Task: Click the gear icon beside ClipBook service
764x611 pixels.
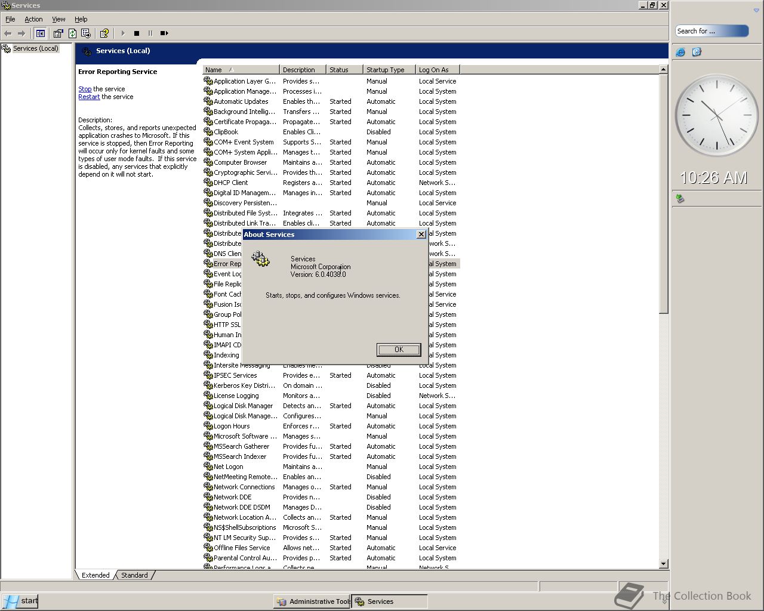Action: point(208,132)
